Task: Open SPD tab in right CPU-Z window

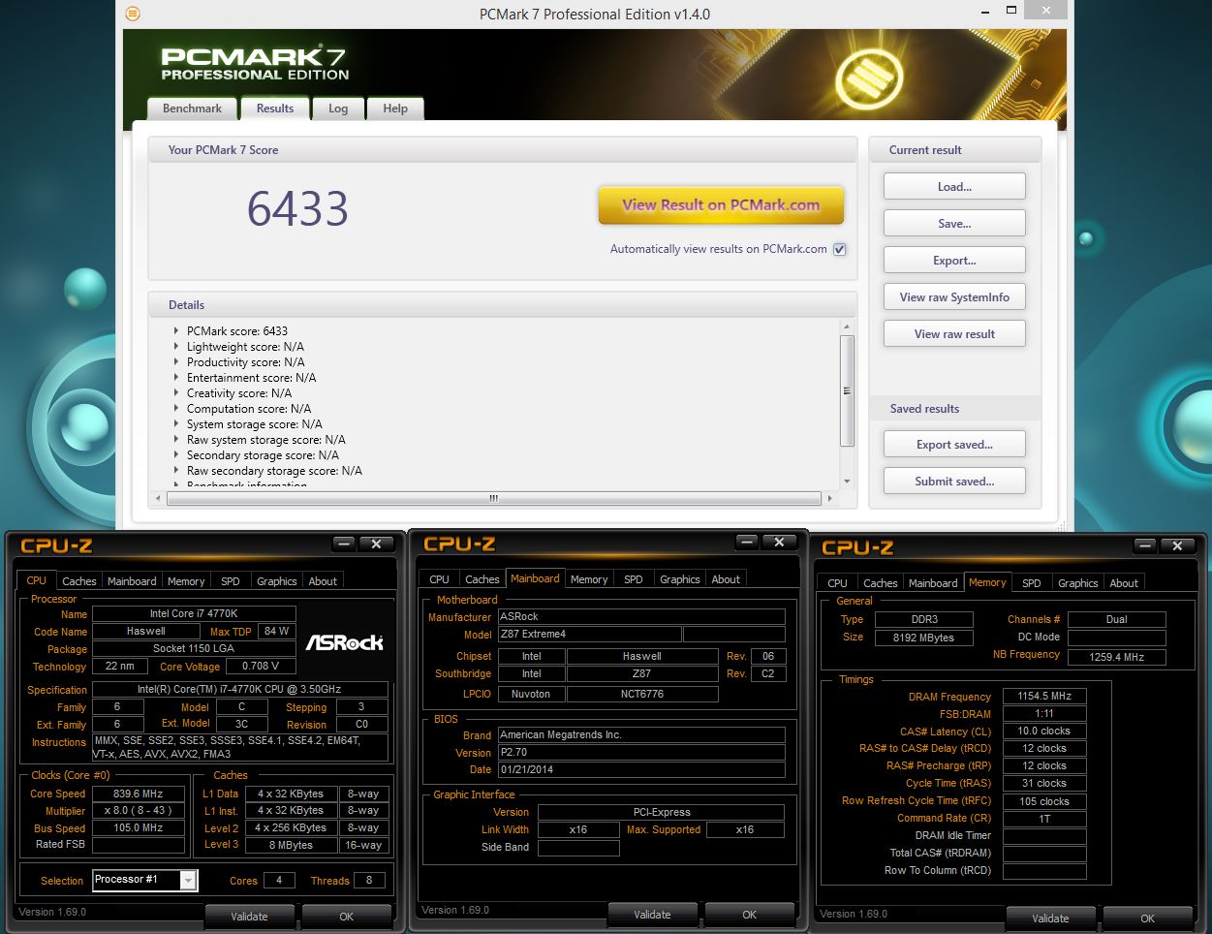Action: pos(1032,583)
